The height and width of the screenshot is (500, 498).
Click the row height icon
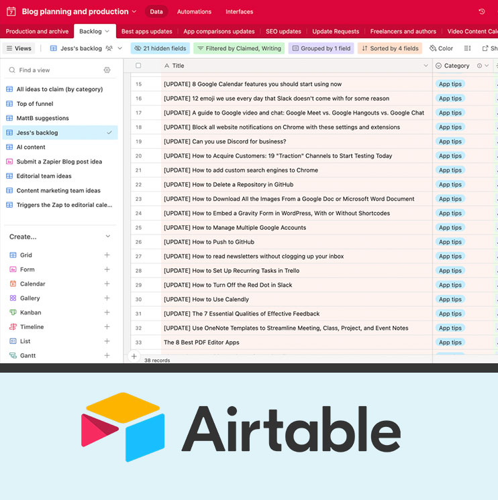tap(467, 48)
